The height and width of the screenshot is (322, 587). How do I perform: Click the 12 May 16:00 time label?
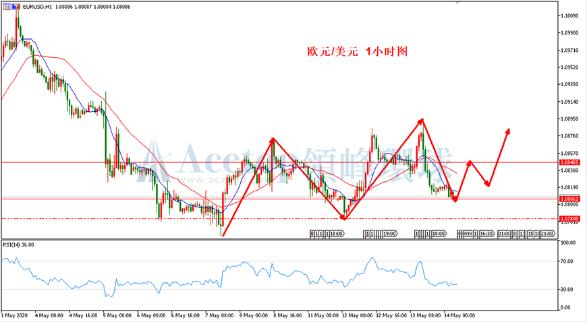(x=391, y=316)
